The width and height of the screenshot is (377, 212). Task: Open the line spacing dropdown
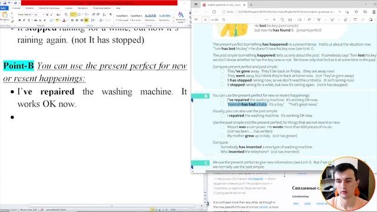[93, 21]
